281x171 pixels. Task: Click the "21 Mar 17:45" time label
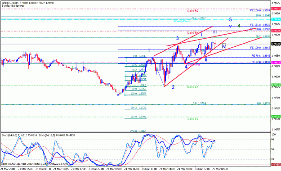coord(79,169)
